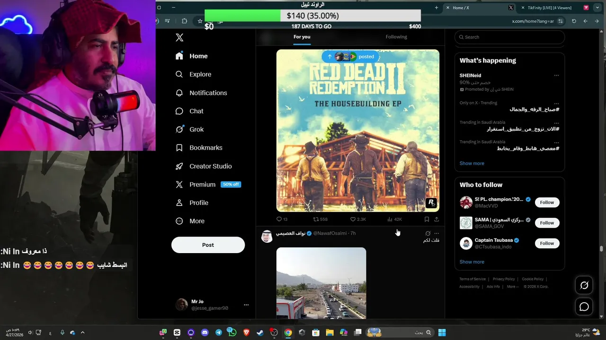Open Chat in the X sidebar
This screenshot has height=340, width=606.
tap(189, 111)
